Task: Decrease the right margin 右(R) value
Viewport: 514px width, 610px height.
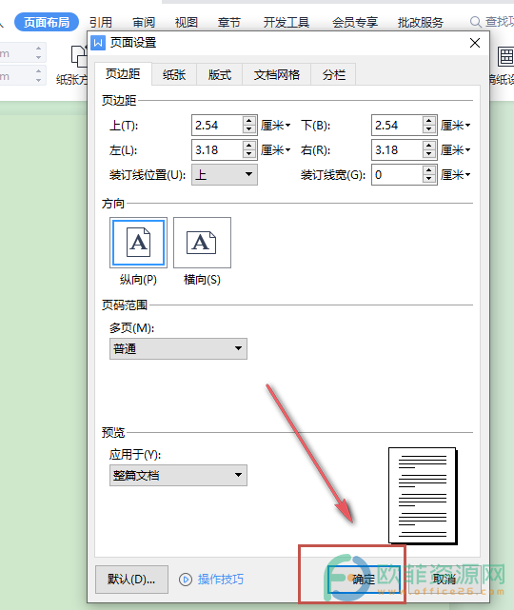Action: coord(428,154)
